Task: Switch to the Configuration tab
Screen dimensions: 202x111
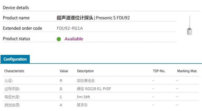Action: pos(15,59)
